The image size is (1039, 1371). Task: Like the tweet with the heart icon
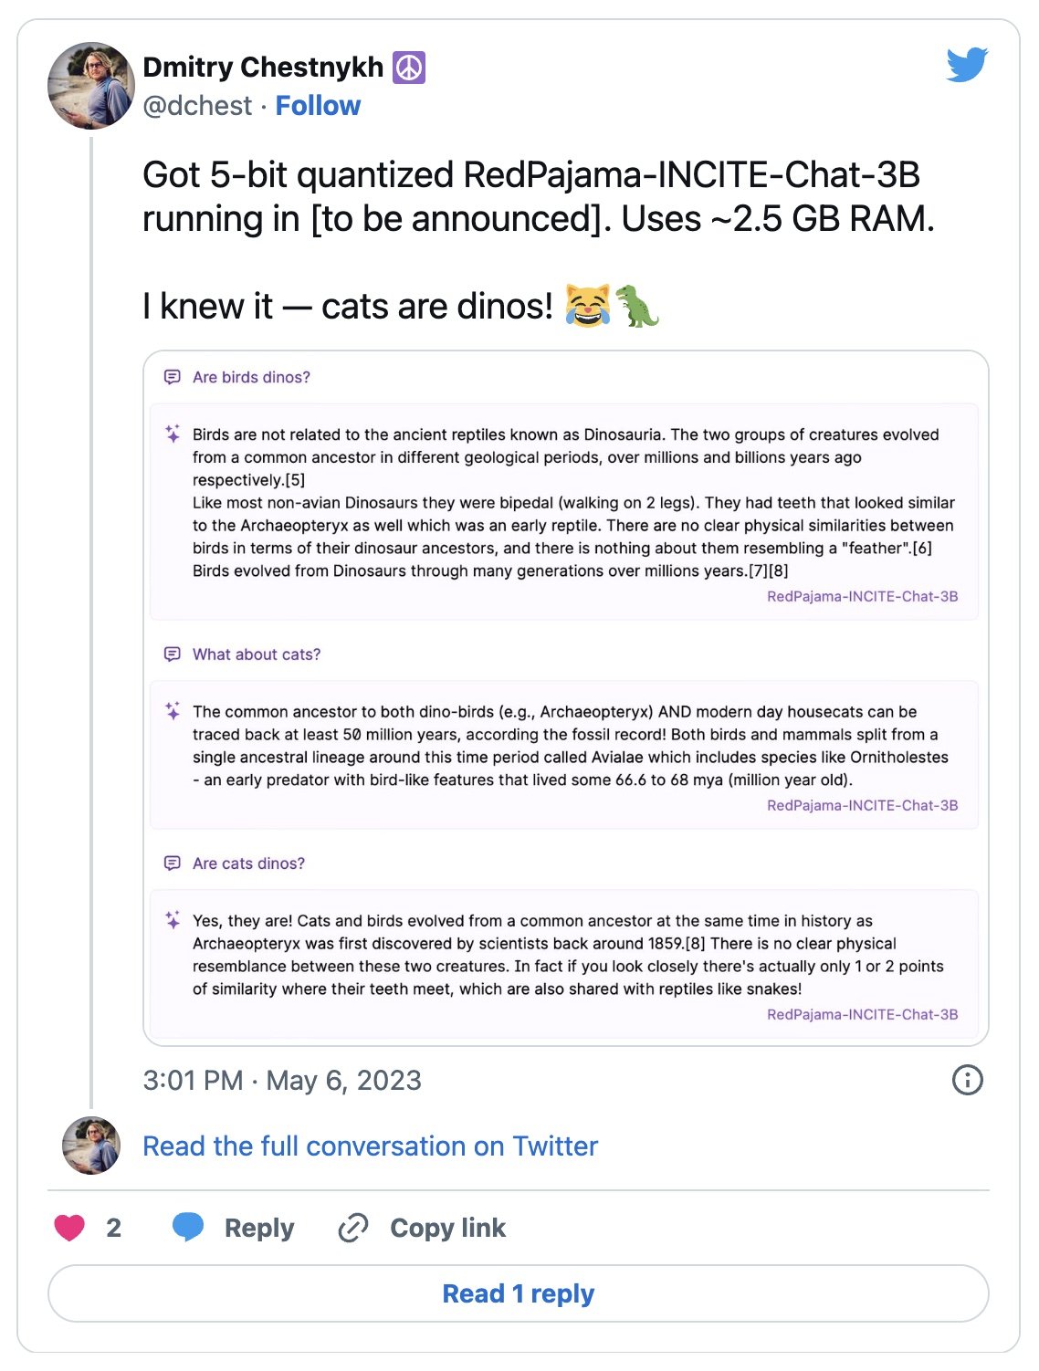click(69, 1228)
